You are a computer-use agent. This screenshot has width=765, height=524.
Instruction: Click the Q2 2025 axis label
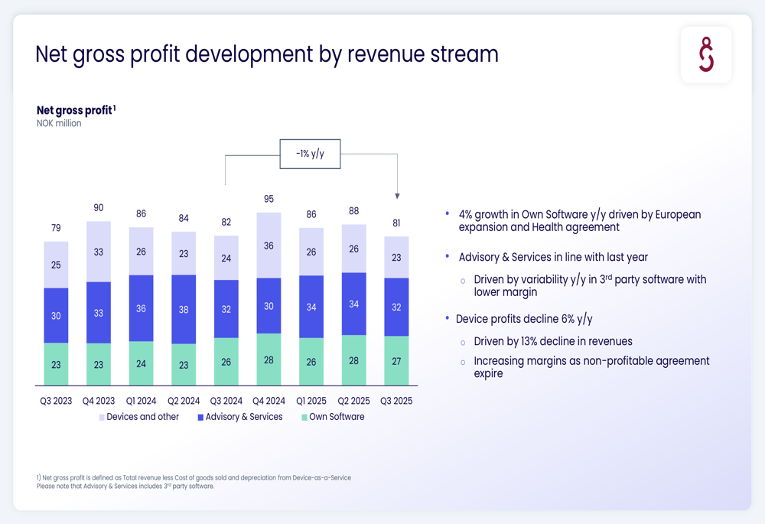point(353,401)
